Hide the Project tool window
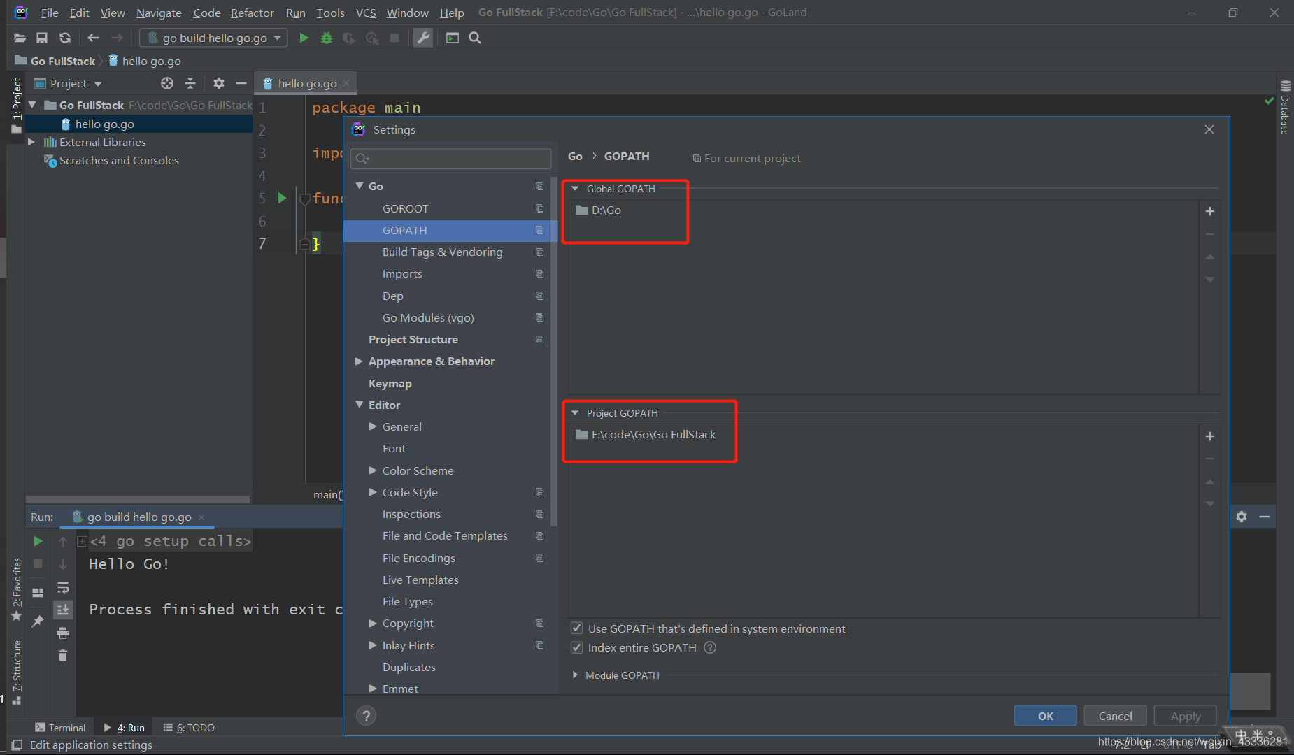Image resolution: width=1294 pixels, height=755 pixels. point(241,83)
